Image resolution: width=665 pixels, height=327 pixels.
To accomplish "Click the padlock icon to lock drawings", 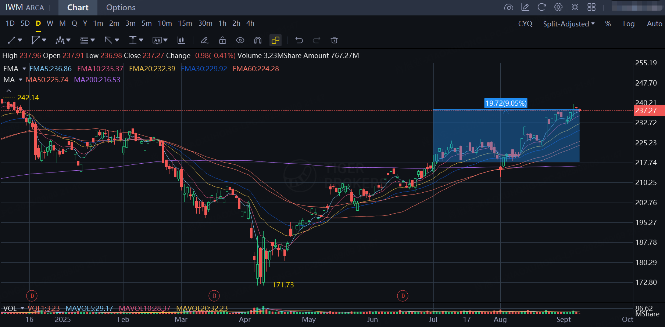I will (222, 40).
